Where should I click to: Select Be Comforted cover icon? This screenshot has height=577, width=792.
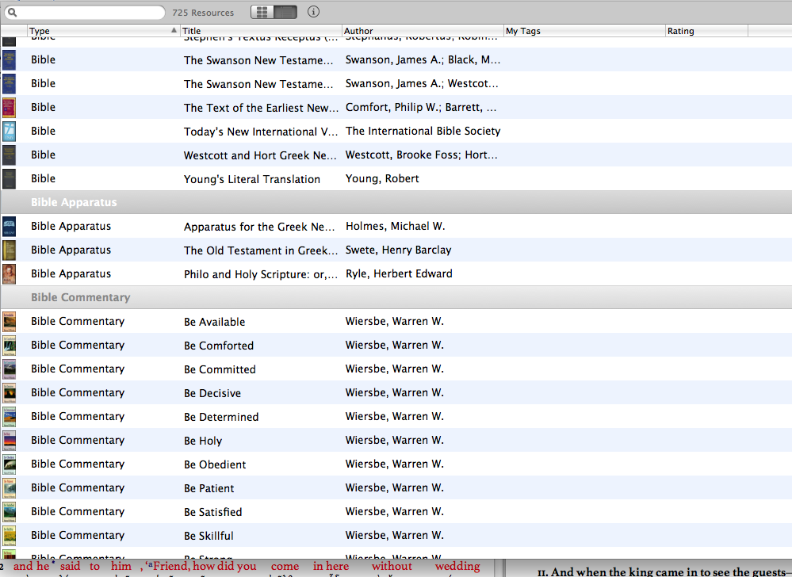point(9,346)
